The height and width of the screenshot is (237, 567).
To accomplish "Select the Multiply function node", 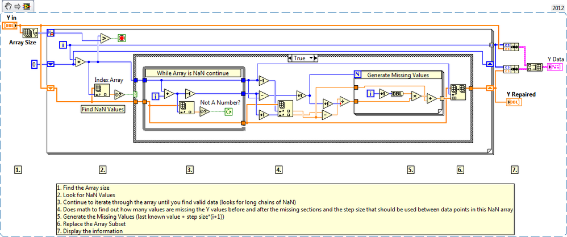I will pyautogui.click(x=416, y=96).
